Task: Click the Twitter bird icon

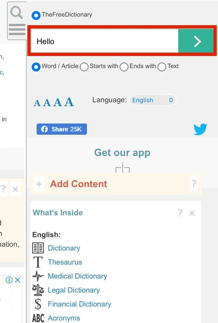Action: tap(200, 129)
